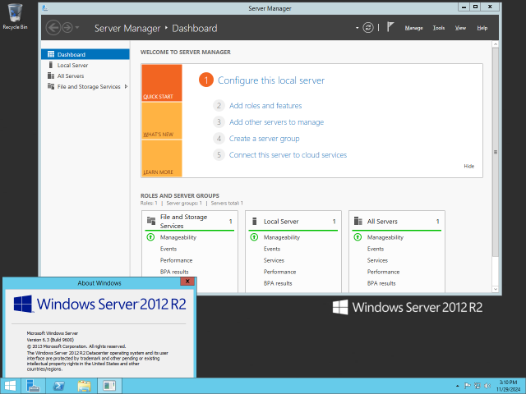The image size is (526, 394).
Task: Click Add roles and features link
Action: pyautogui.click(x=265, y=106)
